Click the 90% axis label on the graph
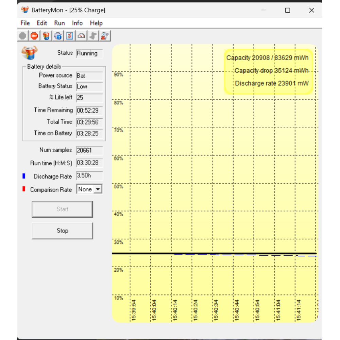The image size is (340, 340). pos(118,75)
